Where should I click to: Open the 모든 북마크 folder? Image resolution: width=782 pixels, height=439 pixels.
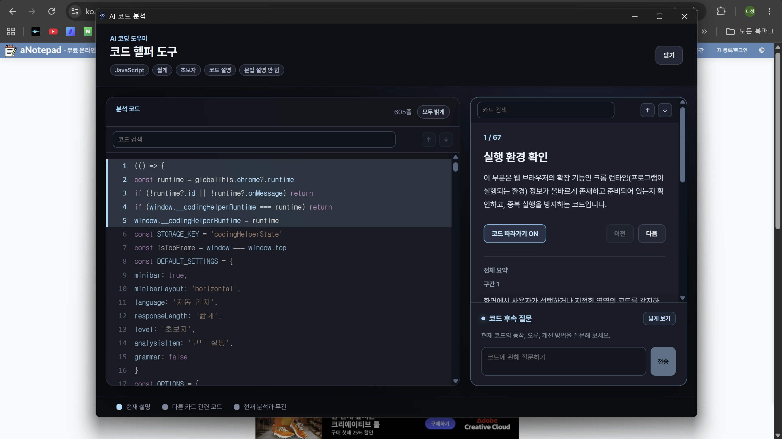749,31
